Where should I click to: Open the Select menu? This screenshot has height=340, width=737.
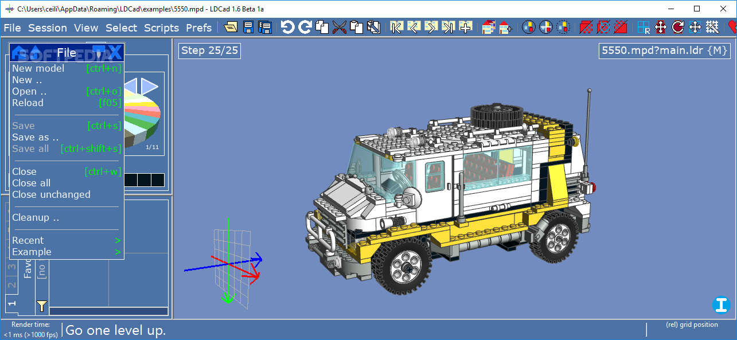[x=121, y=28]
